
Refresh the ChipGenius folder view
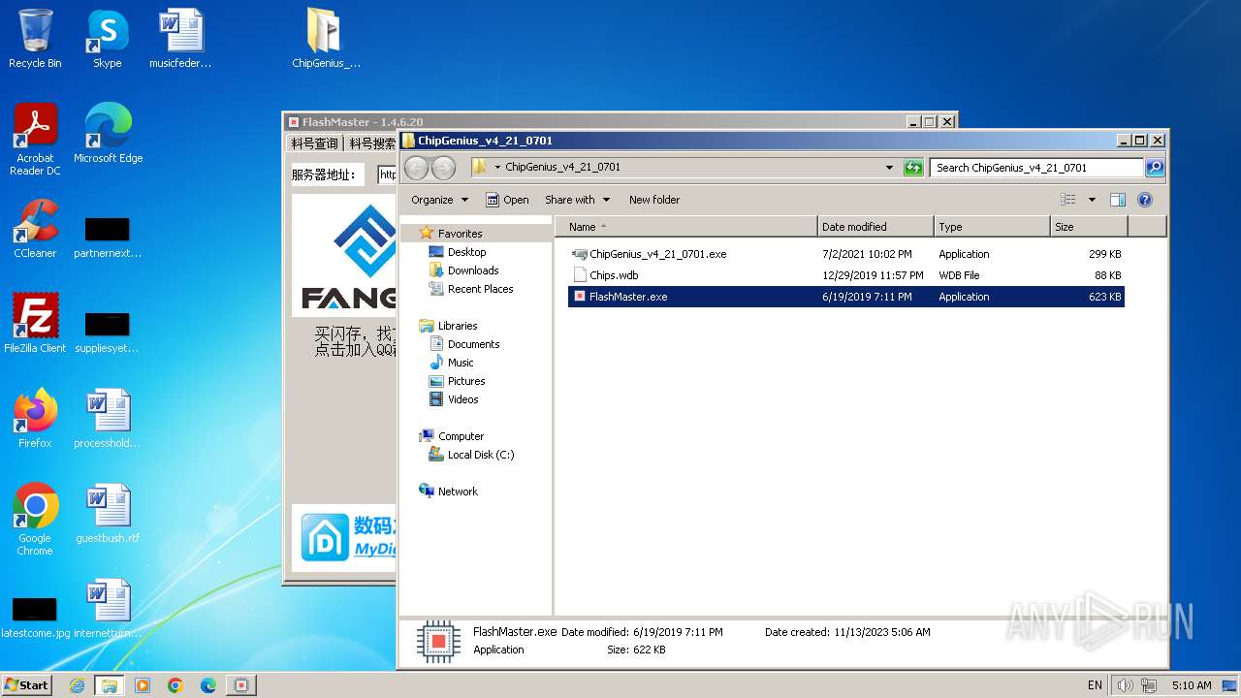point(912,168)
